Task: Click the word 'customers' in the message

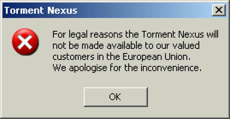Action: pyautogui.click(x=74, y=57)
